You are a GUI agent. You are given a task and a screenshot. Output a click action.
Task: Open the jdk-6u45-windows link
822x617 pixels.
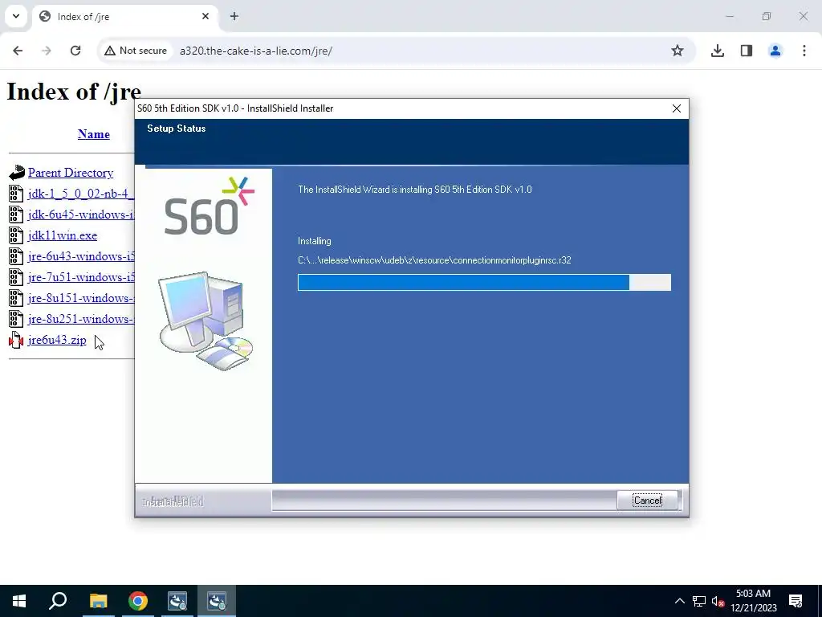click(81, 215)
